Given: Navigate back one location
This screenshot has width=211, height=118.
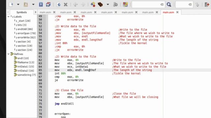Looking at the screenshot, I should point(75,5).
